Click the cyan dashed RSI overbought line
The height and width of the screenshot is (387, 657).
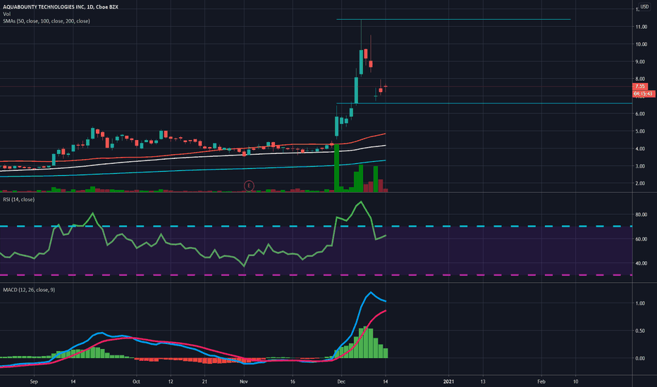pyautogui.click(x=316, y=227)
